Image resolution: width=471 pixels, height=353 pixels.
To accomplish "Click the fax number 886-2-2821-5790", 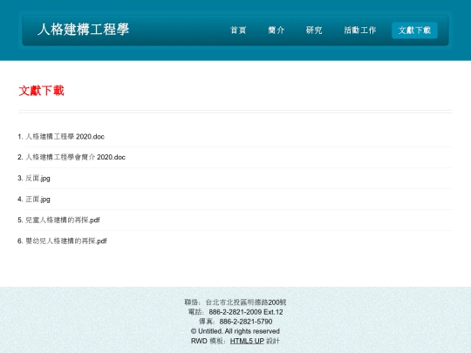I will coord(246,322).
